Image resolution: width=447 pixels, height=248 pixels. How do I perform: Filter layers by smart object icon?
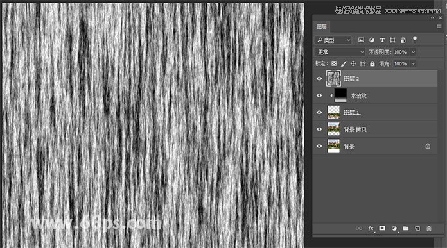403,40
